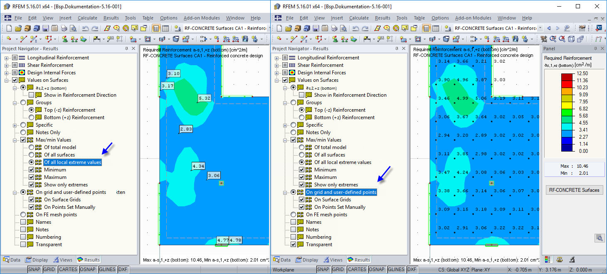607x274 pixels.
Task: Click the microscope filter icon below Panel
Action: click(572, 259)
